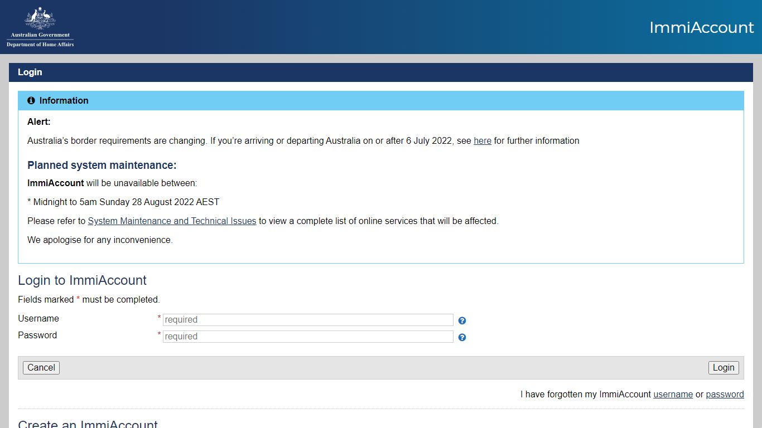Image resolution: width=762 pixels, height=428 pixels.
Task: Click the Cancel button
Action: (x=41, y=368)
